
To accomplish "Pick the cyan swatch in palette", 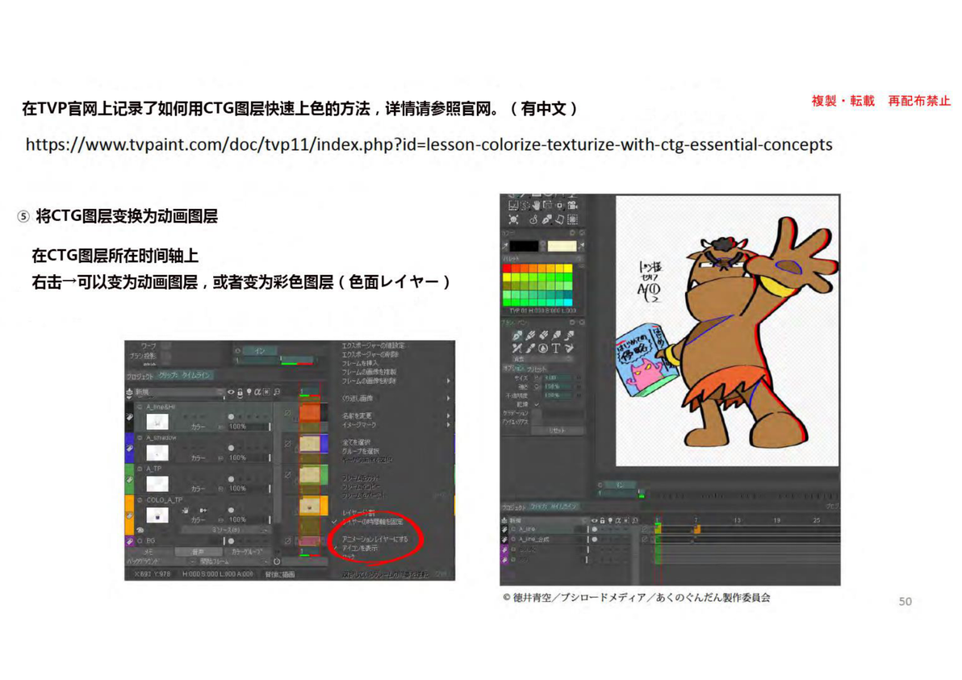I will pos(568,302).
